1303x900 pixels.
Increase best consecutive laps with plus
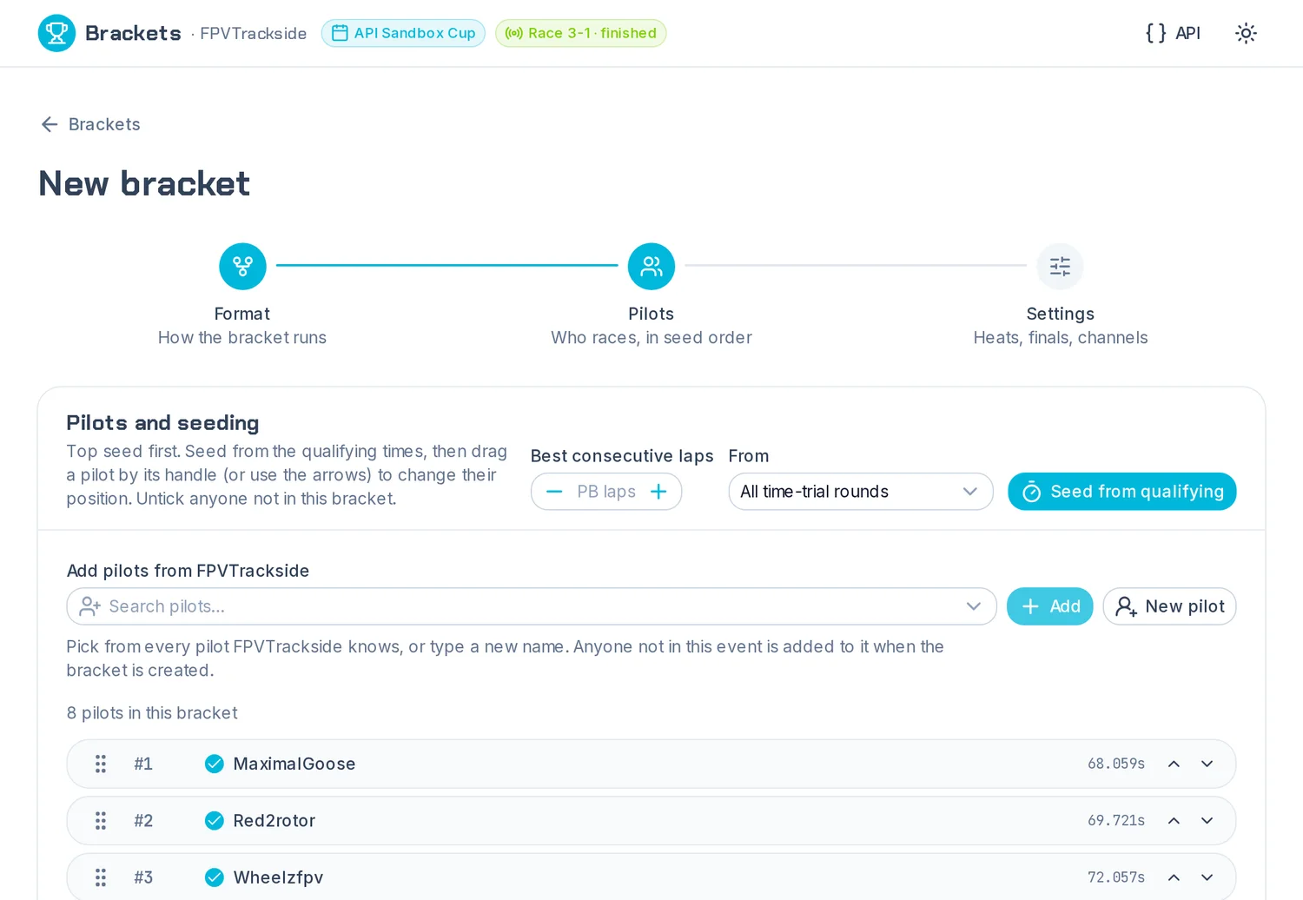click(x=658, y=492)
